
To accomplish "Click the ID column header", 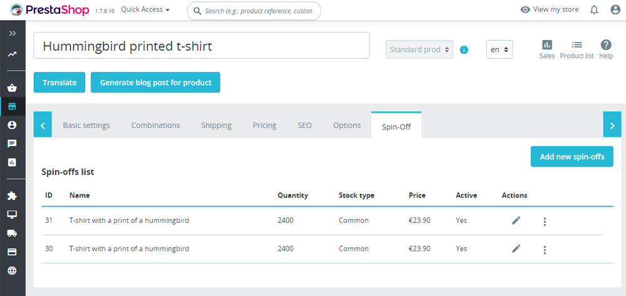I will click(x=49, y=195).
